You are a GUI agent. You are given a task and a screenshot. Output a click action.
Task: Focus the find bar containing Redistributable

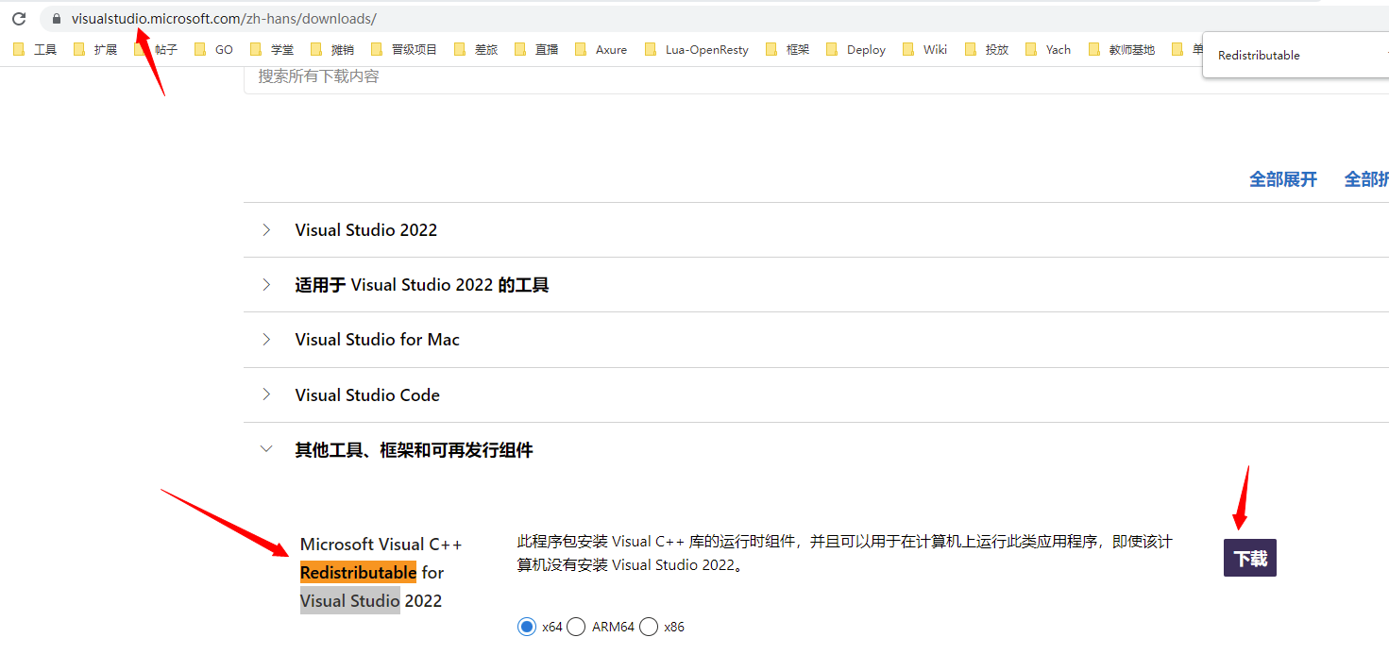(1294, 56)
